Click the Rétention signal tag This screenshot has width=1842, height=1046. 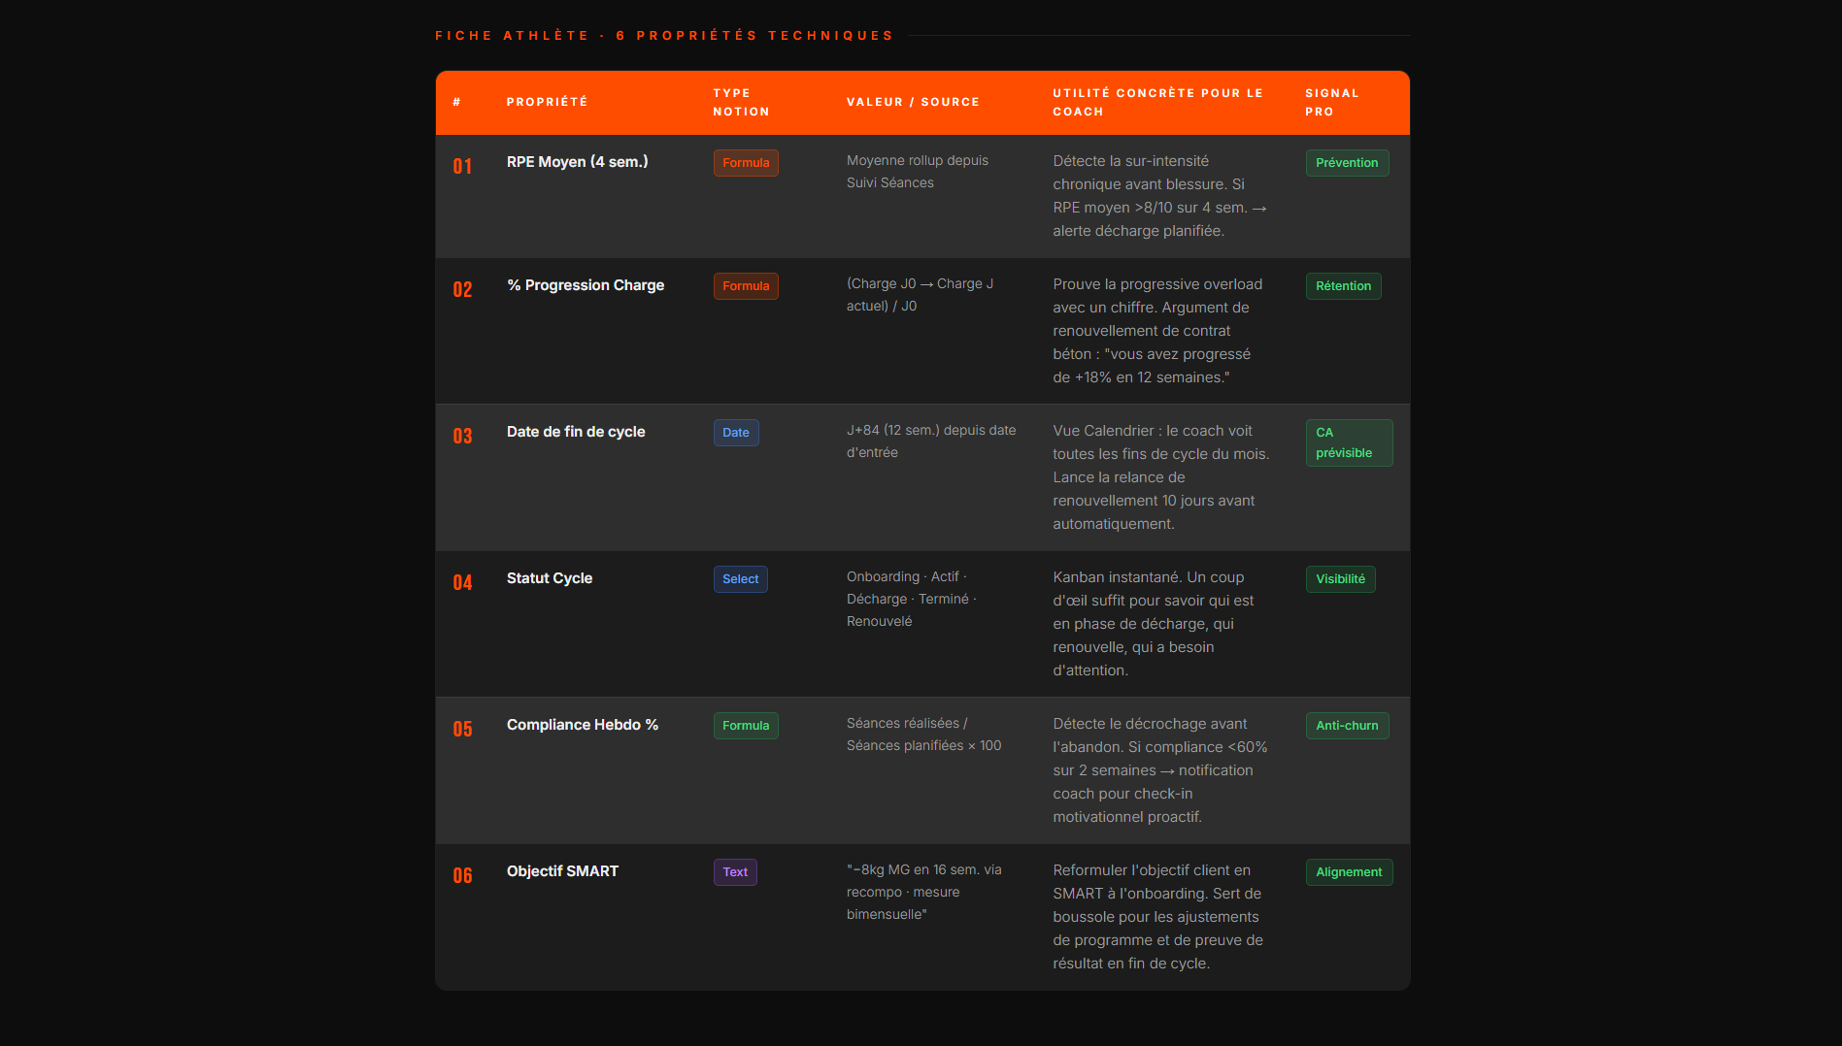(x=1343, y=286)
